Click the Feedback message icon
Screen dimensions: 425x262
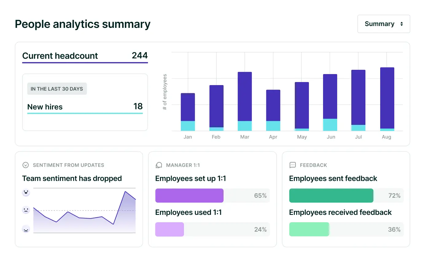coord(293,165)
